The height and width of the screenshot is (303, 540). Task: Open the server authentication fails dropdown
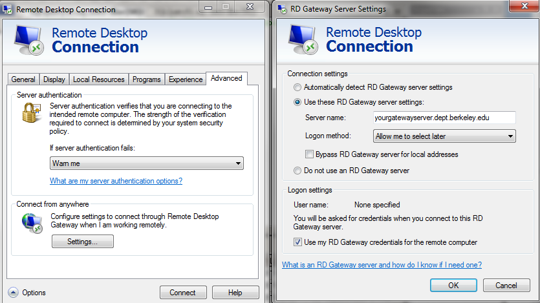[x=146, y=163]
